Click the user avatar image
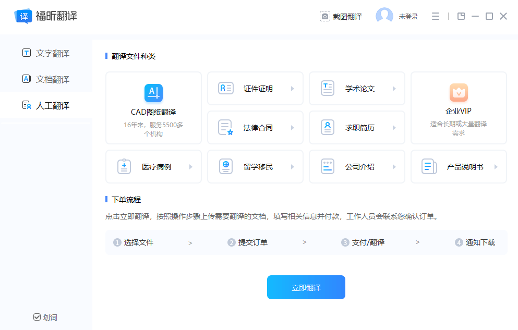 click(384, 15)
